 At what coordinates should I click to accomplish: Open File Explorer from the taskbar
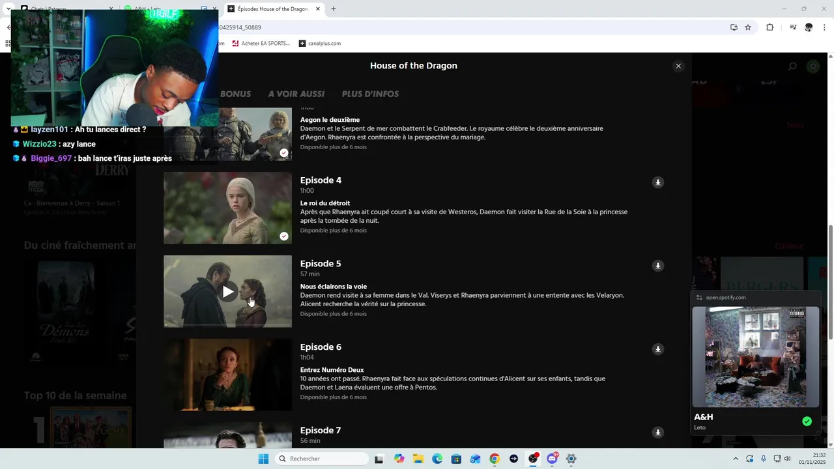click(418, 459)
